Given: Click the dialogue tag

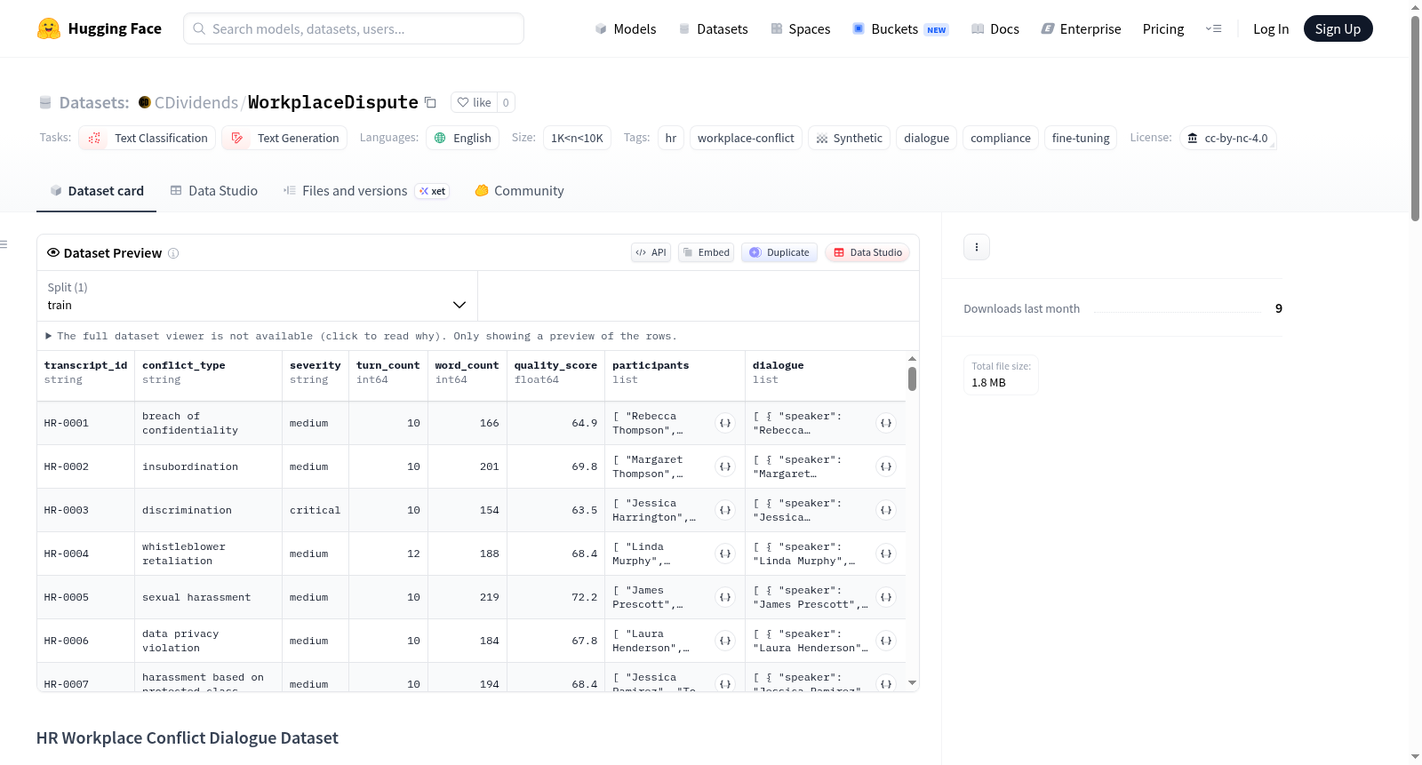Looking at the screenshot, I should pos(926,138).
